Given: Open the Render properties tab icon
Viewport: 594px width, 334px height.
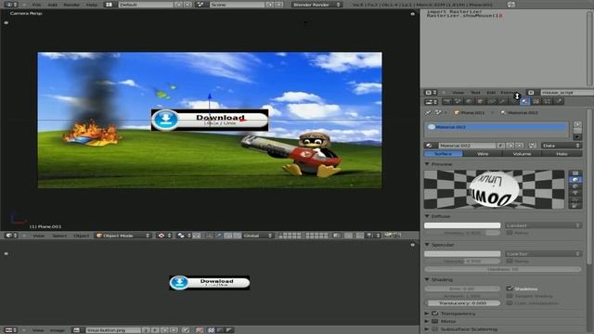Looking at the screenshot, I should click(447, 101).
